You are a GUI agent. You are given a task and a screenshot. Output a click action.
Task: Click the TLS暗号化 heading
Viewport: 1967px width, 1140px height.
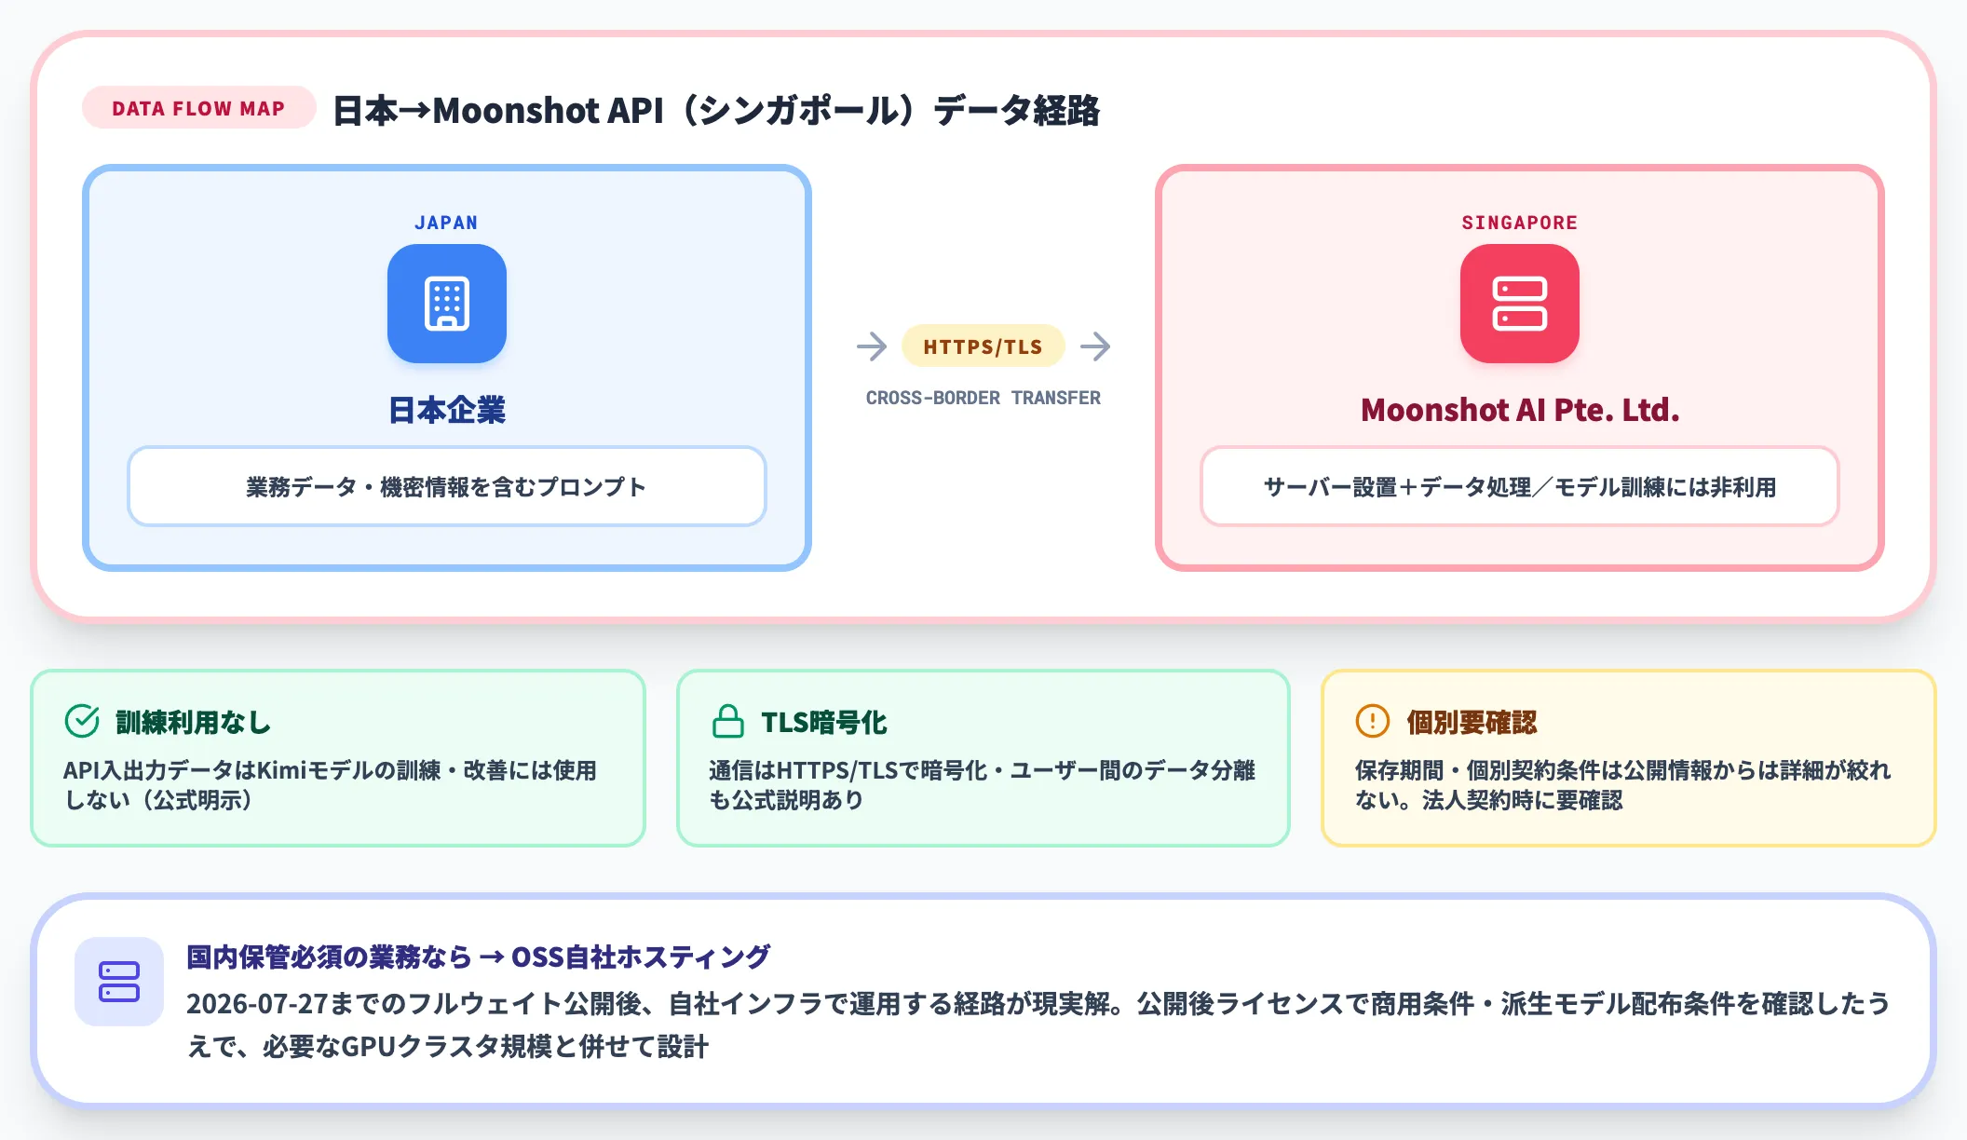click(824, 722)
